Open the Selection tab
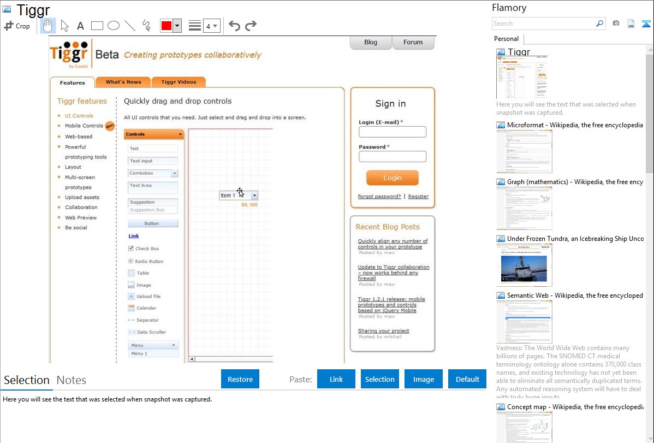 coord(27,380)
